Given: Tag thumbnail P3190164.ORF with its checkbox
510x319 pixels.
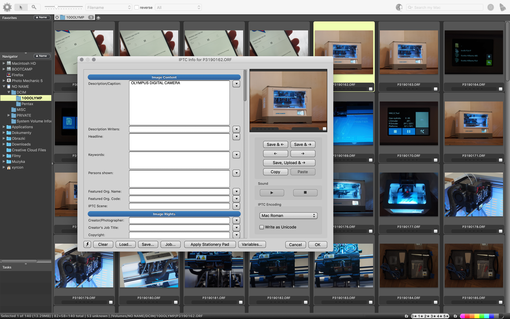Looking at the screenshot, I should coord(501,89).
